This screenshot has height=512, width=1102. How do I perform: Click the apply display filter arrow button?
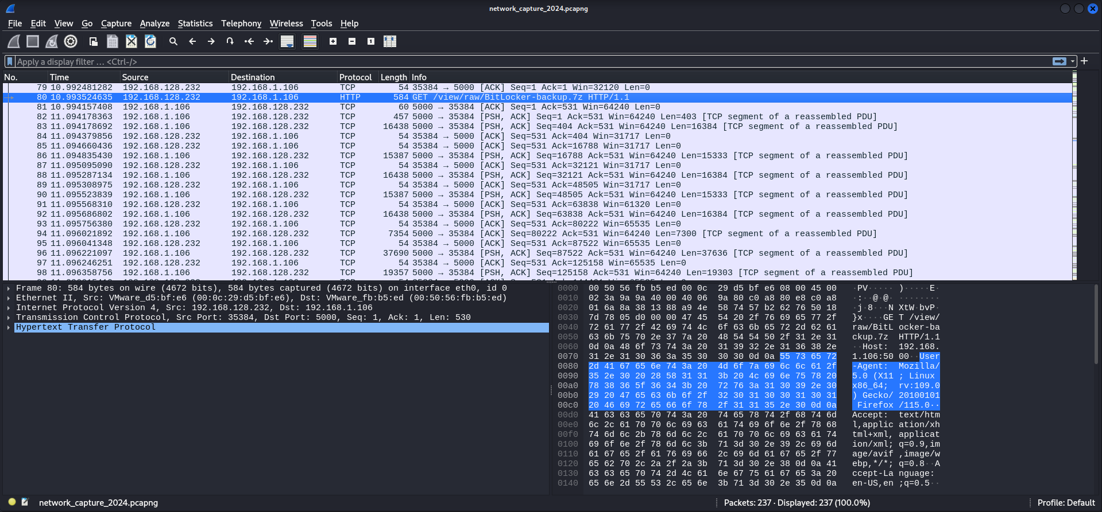pyautogui.click(x=1059, y=61)
